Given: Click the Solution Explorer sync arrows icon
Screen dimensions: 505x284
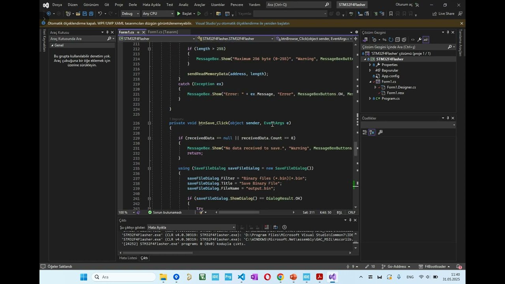Looking at the screenshot, I should [384, 39].
